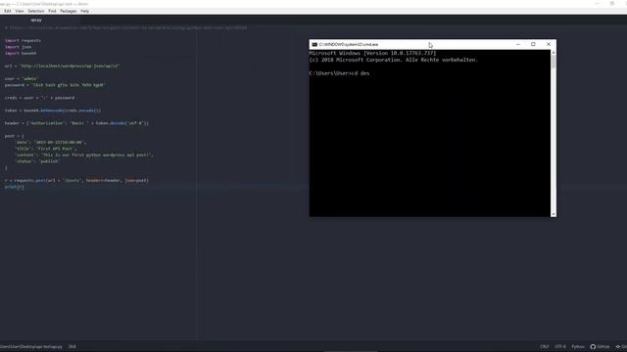Click the cursor position in status bar

point(72,347)
